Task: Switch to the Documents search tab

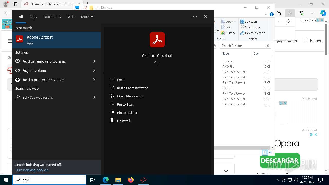Action: point(52,17)
